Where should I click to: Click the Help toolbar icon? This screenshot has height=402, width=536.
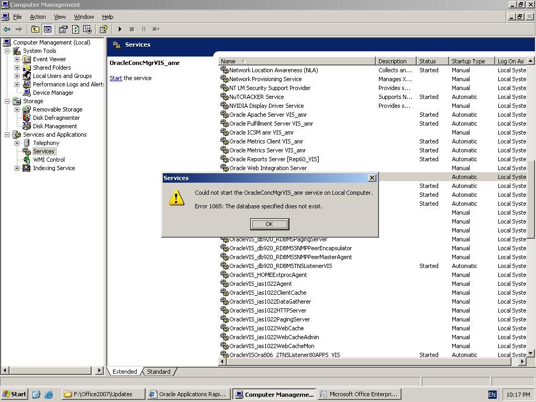[104, 29]
